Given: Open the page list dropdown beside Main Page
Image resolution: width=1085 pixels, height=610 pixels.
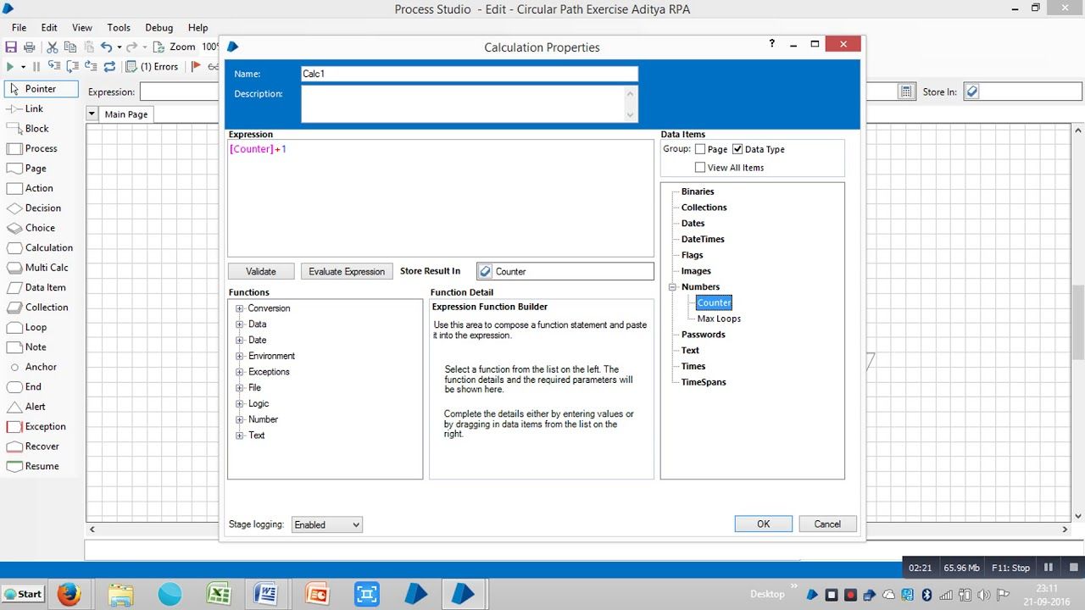Looking at the screenshot, I should pyautogui.click(x=92, y=114).
